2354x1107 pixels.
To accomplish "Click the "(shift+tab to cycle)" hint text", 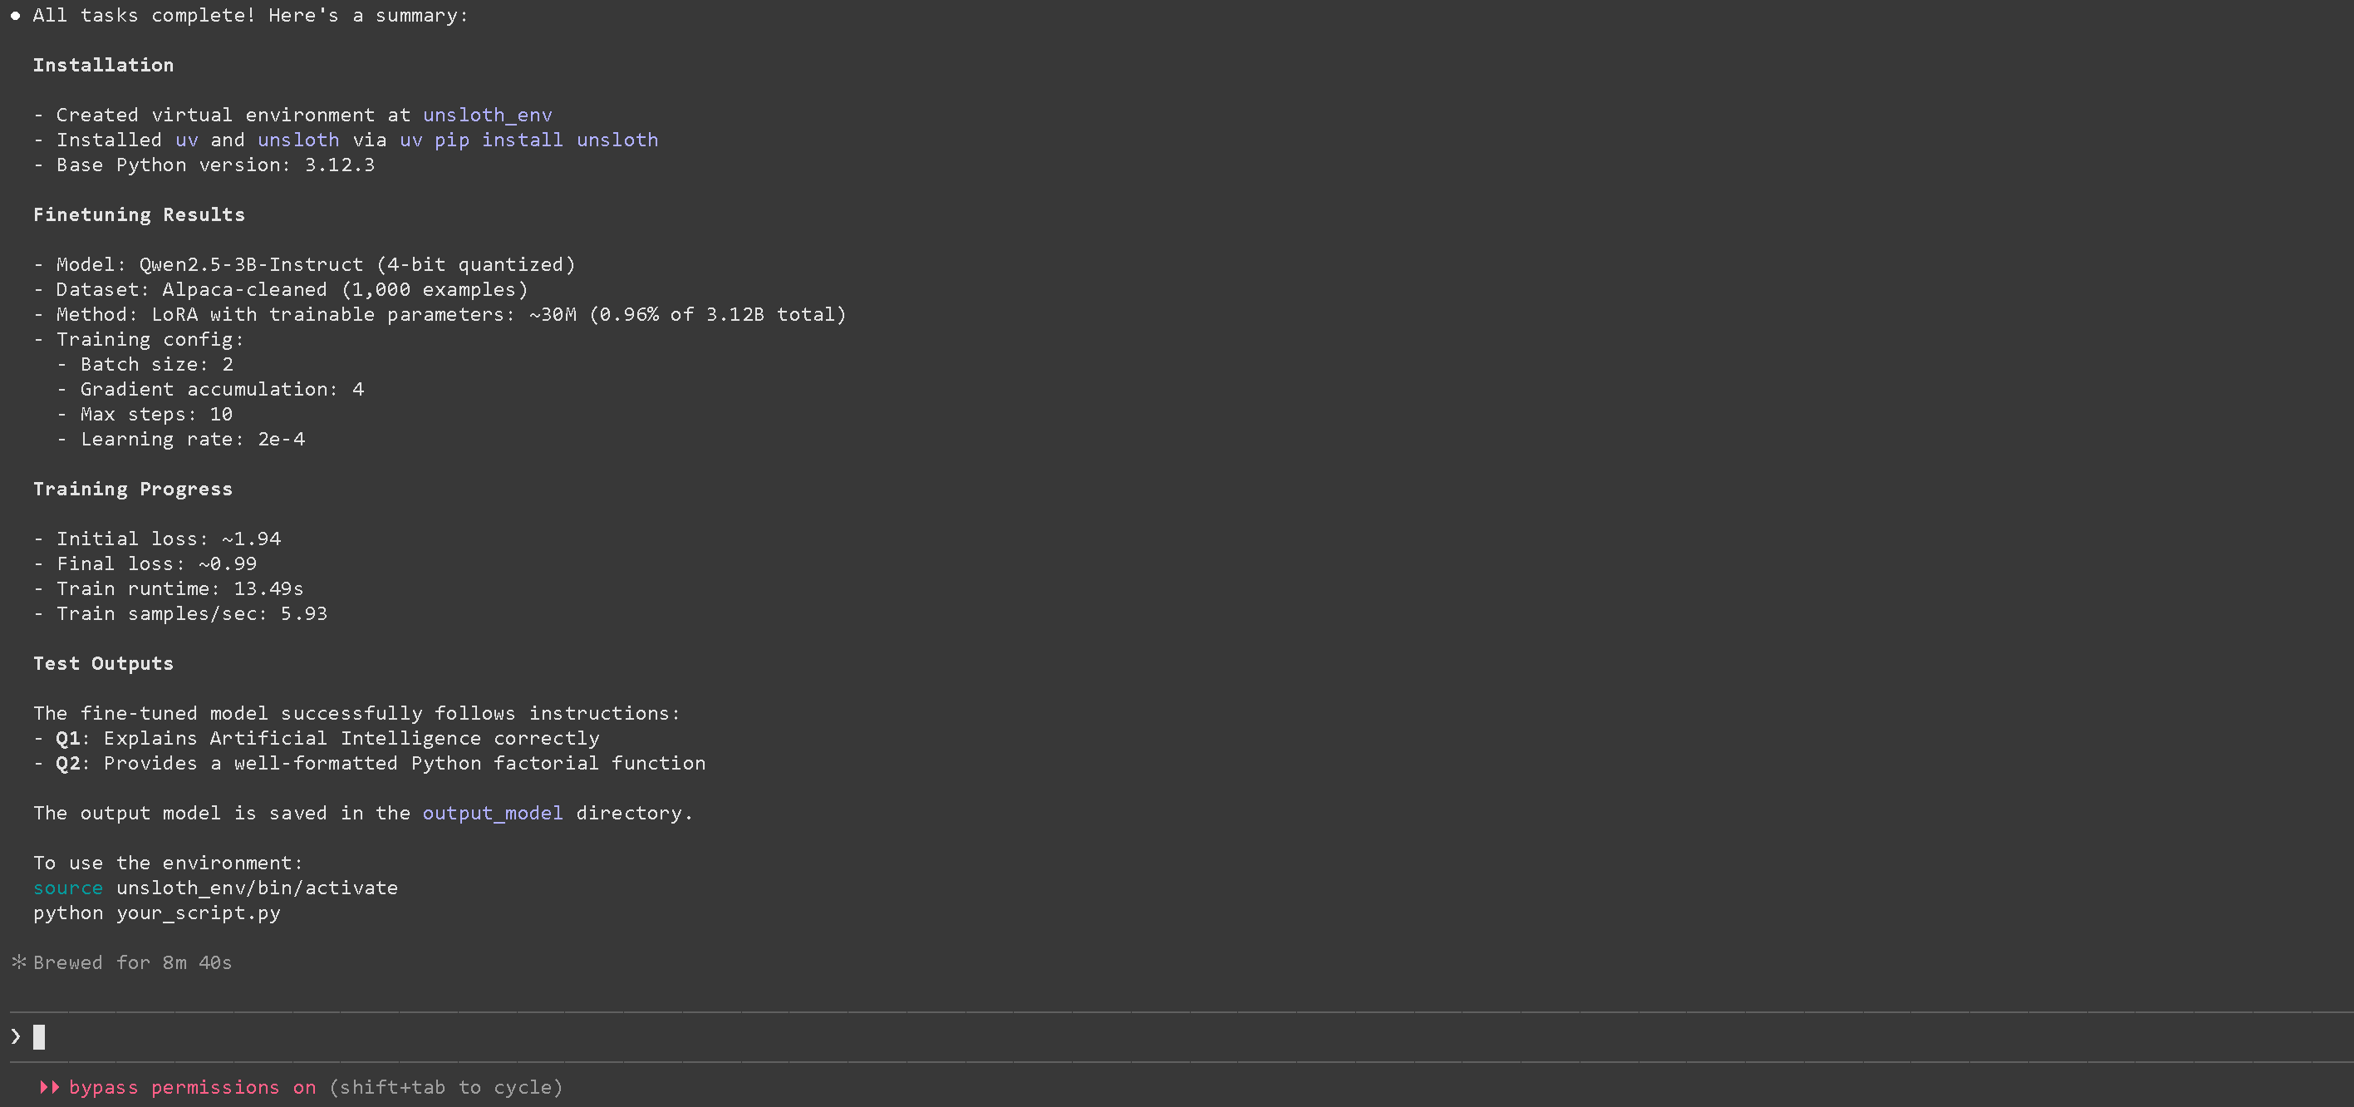I will point(446,1087).
